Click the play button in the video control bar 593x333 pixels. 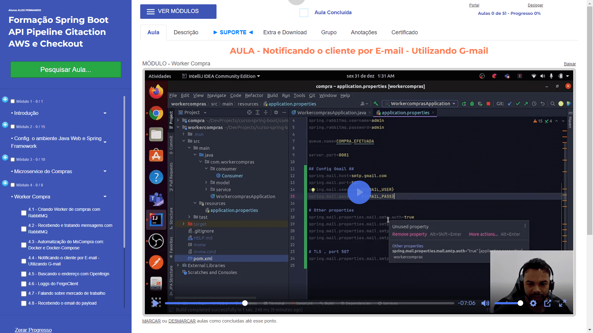156,303
